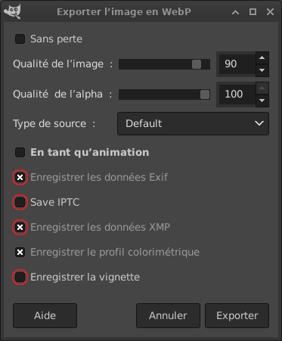Click the Qualité de l'image slider

tap(164, 64)
